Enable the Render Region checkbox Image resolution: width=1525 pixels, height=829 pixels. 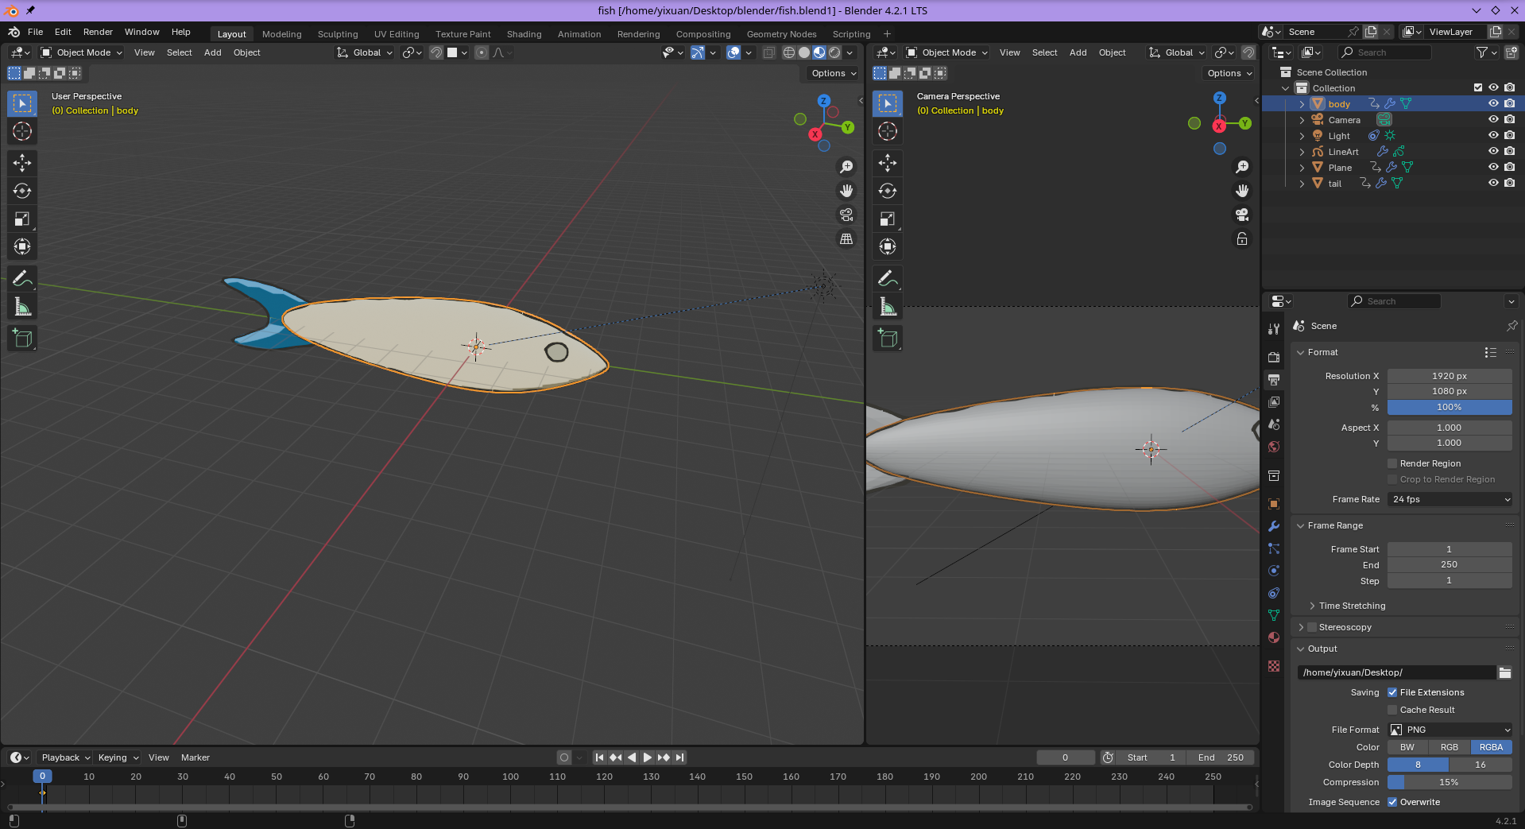point(1392,463)
